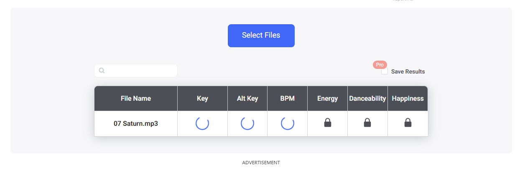Click the ADVERTISEMENT label text
Screen dimensions: 520x173
tap(261, 163)
